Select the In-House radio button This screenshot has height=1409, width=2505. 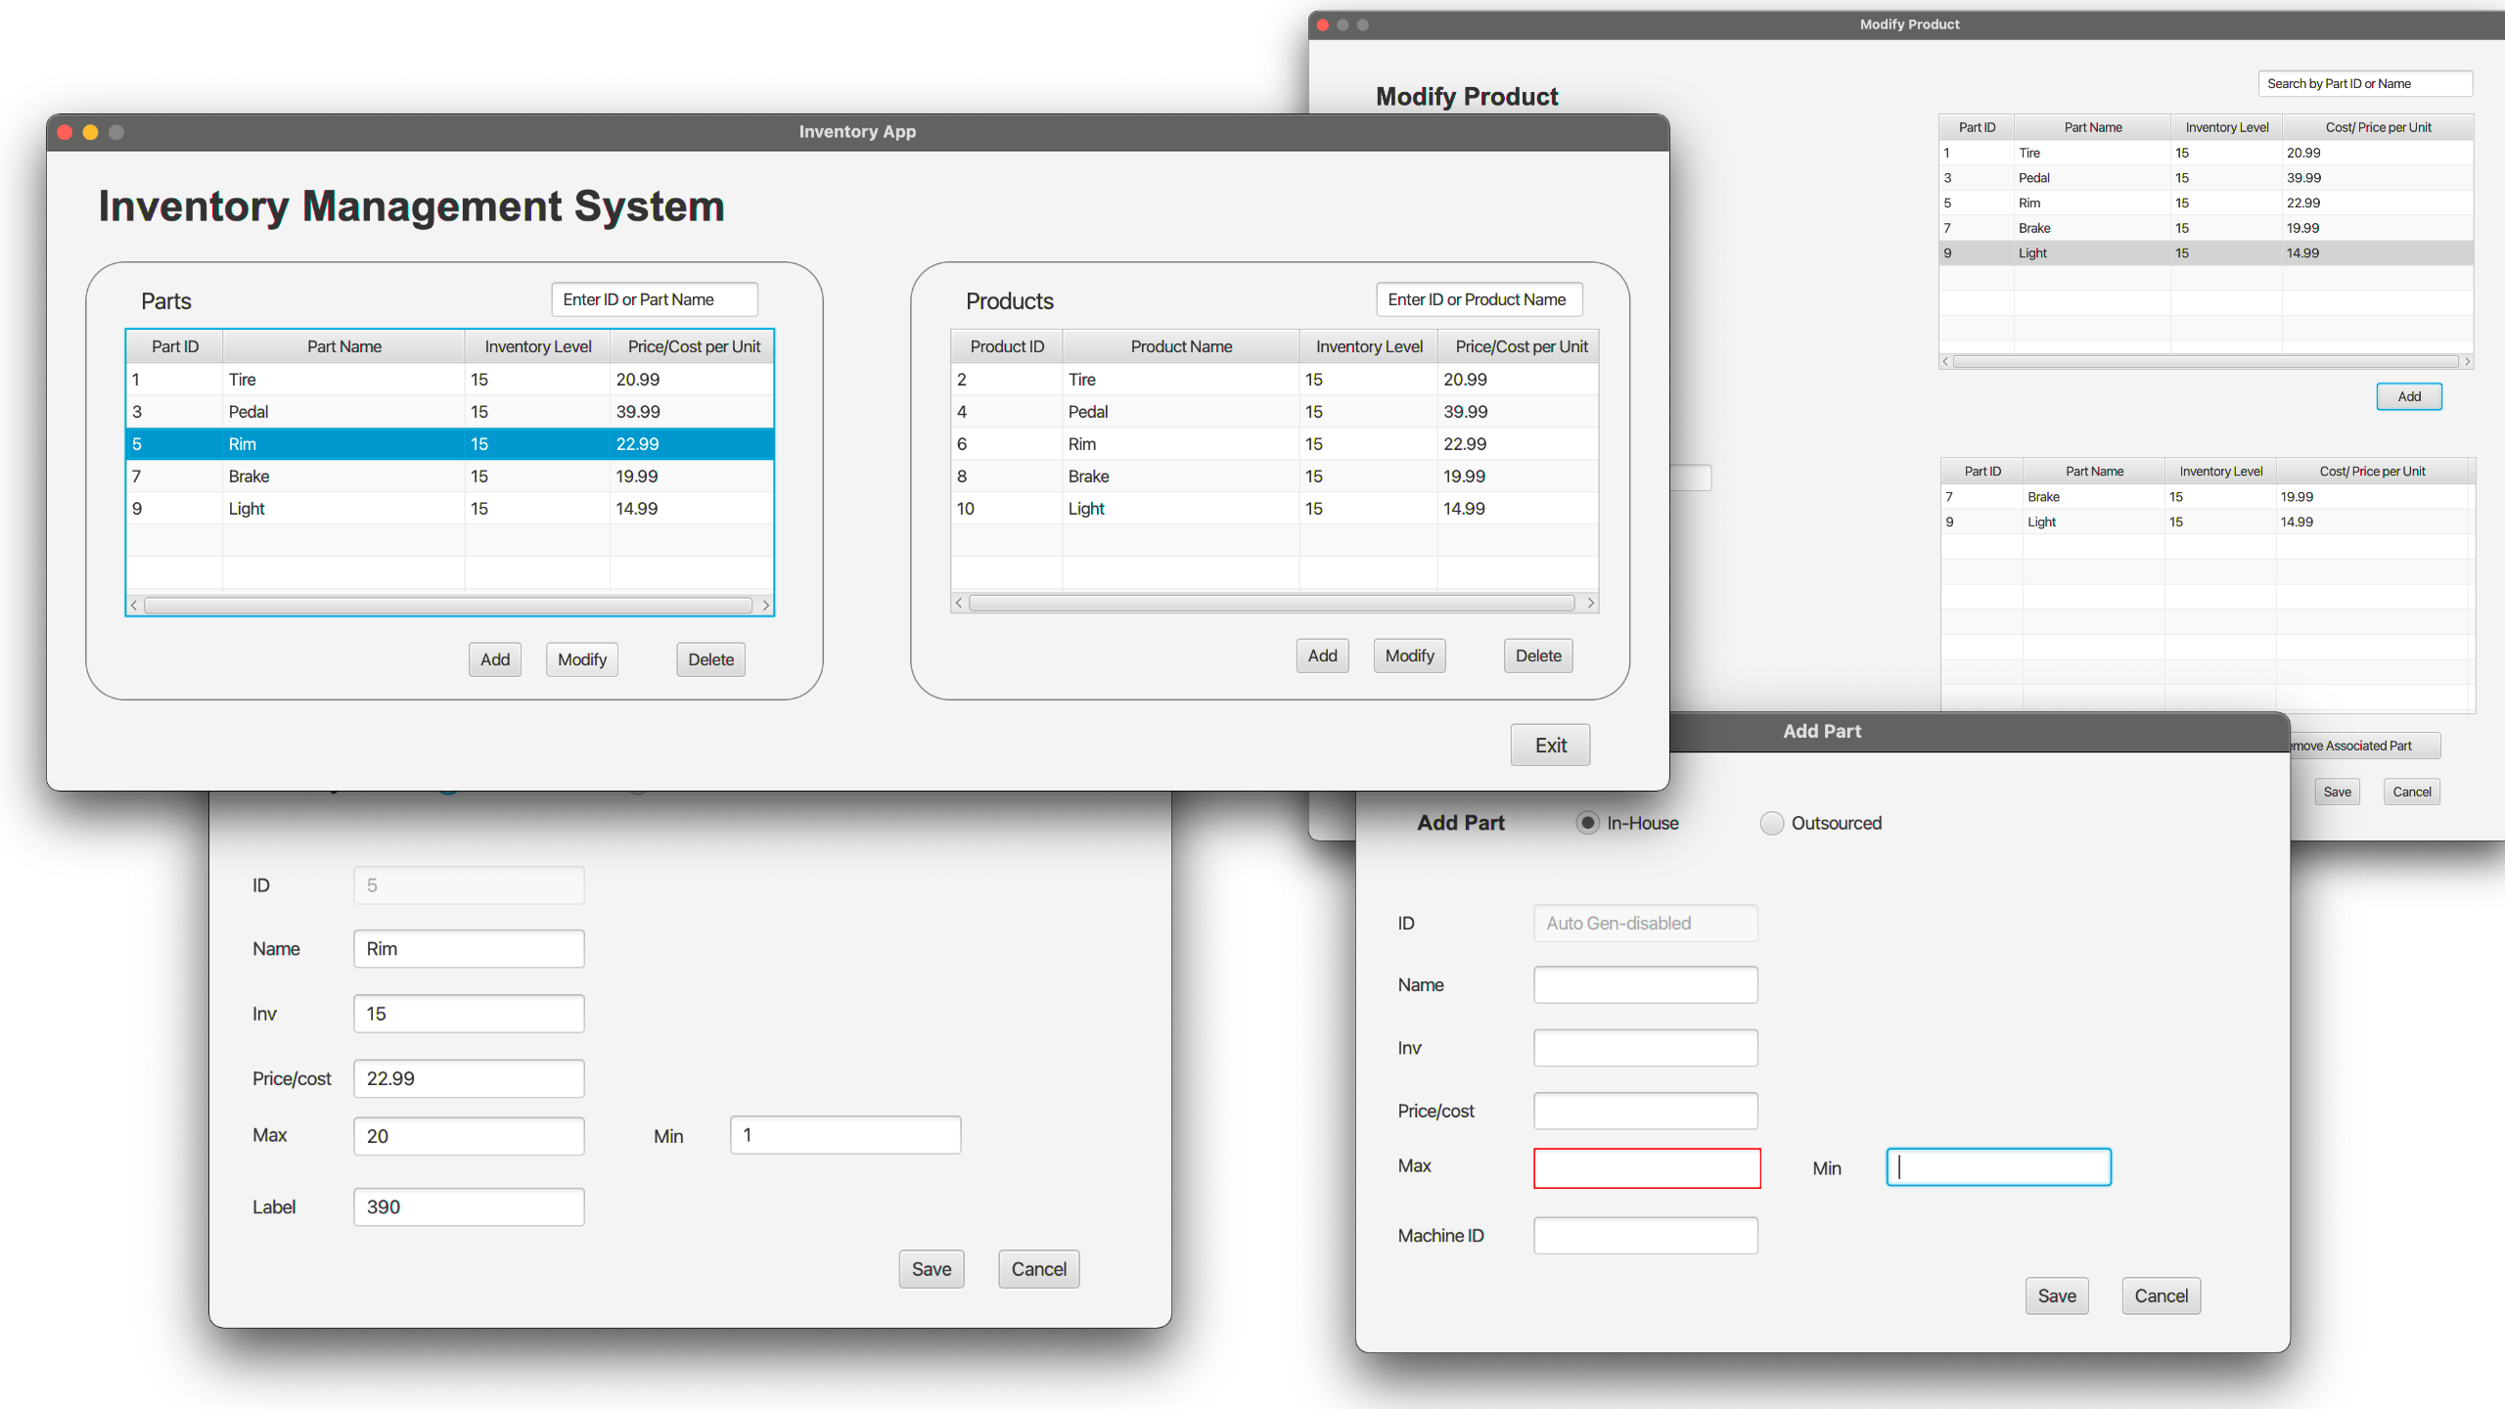(x=1586, y=823)
